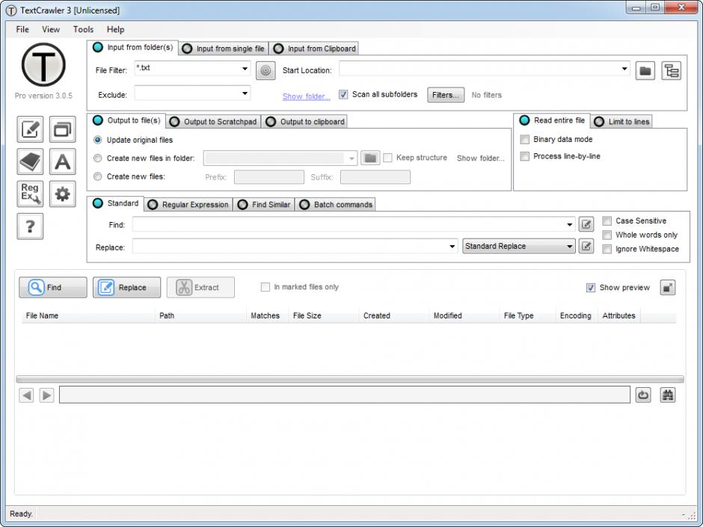
Task: Click the title bar TextCrawler app icon
Action: click(10, 10)
